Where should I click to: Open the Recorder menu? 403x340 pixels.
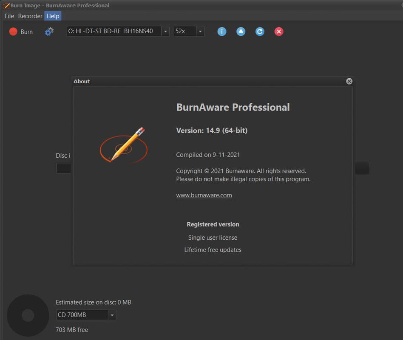[30, 16]
